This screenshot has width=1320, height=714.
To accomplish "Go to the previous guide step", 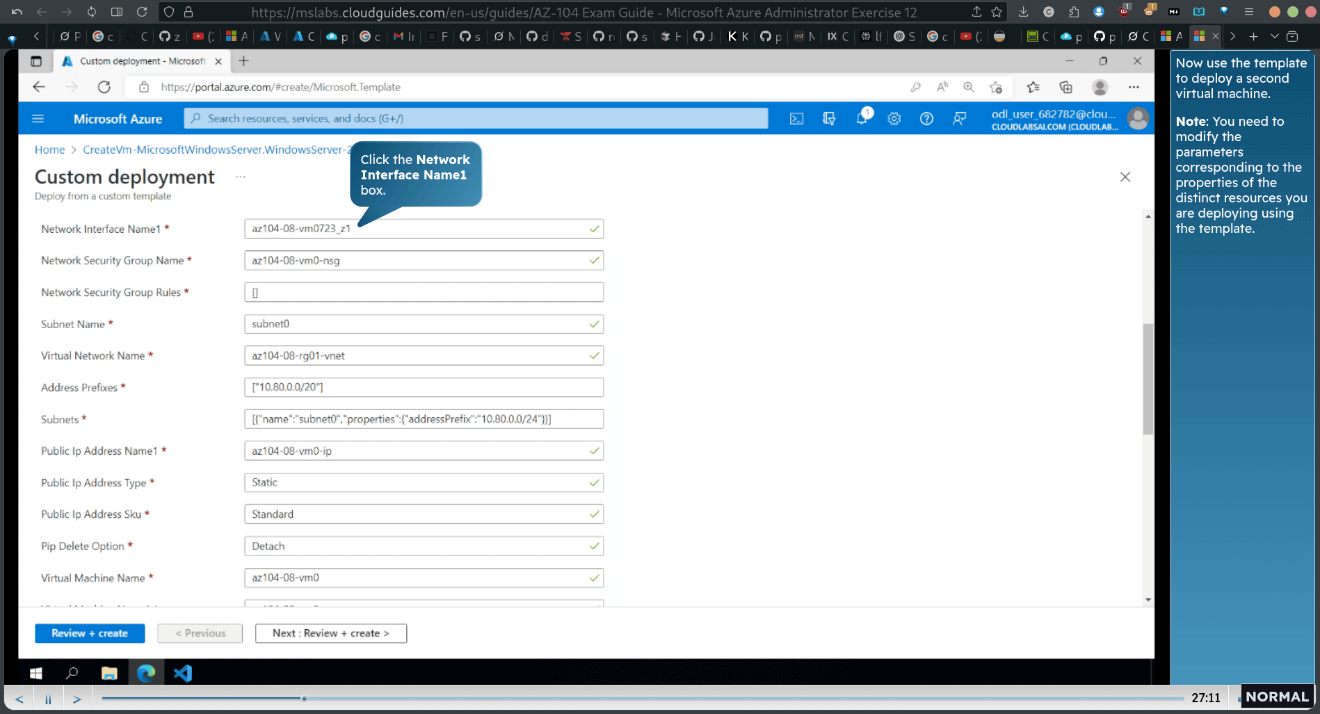I will click(19, 699).
